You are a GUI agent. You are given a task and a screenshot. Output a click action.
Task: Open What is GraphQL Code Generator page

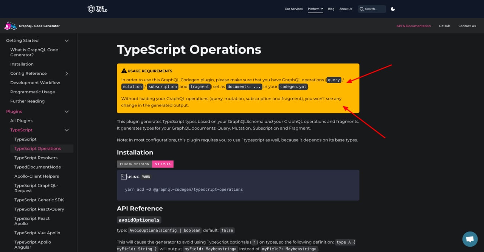pyautogui.click(x=34, y=52)
